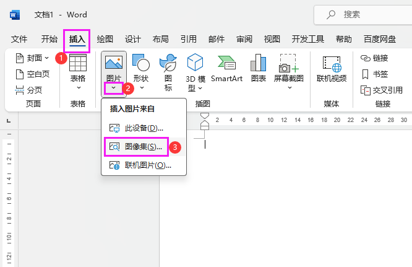The height and width of the screenshot is (267, 412).
Task: Click the 图片 picture icon
Action: (113, 63)
